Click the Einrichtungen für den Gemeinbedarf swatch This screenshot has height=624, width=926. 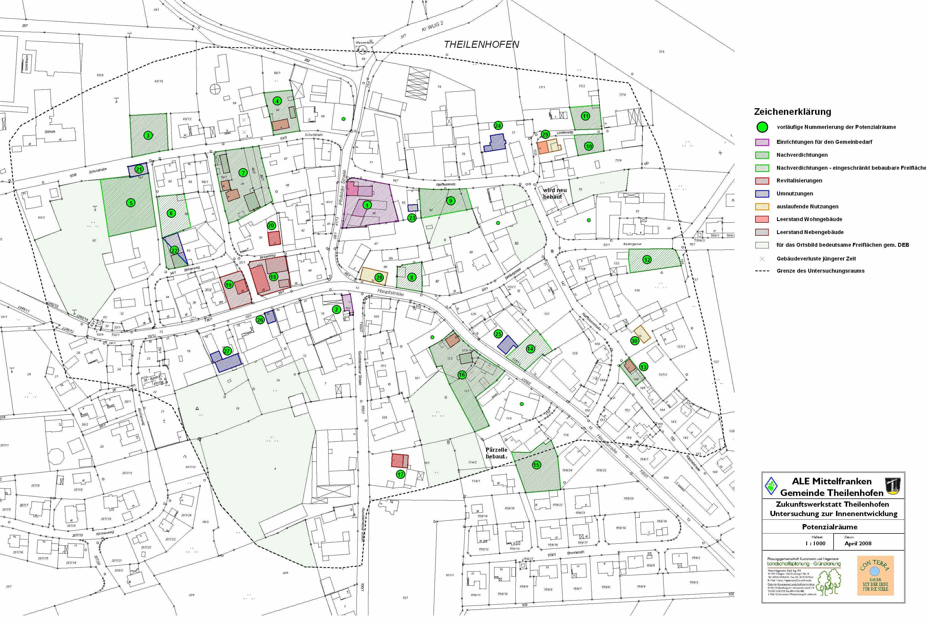click(x=762, y=142)
